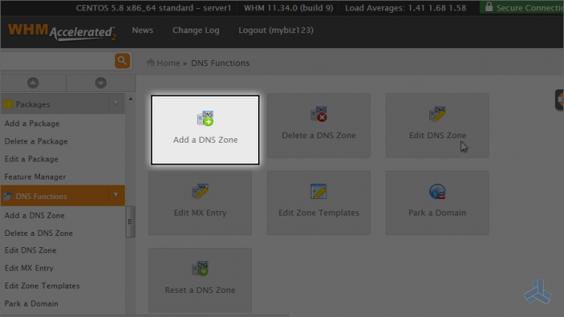Click the sidebar expand-all down arrow button
The height and width of the screenshot is (317, 564).
point(101,83)
